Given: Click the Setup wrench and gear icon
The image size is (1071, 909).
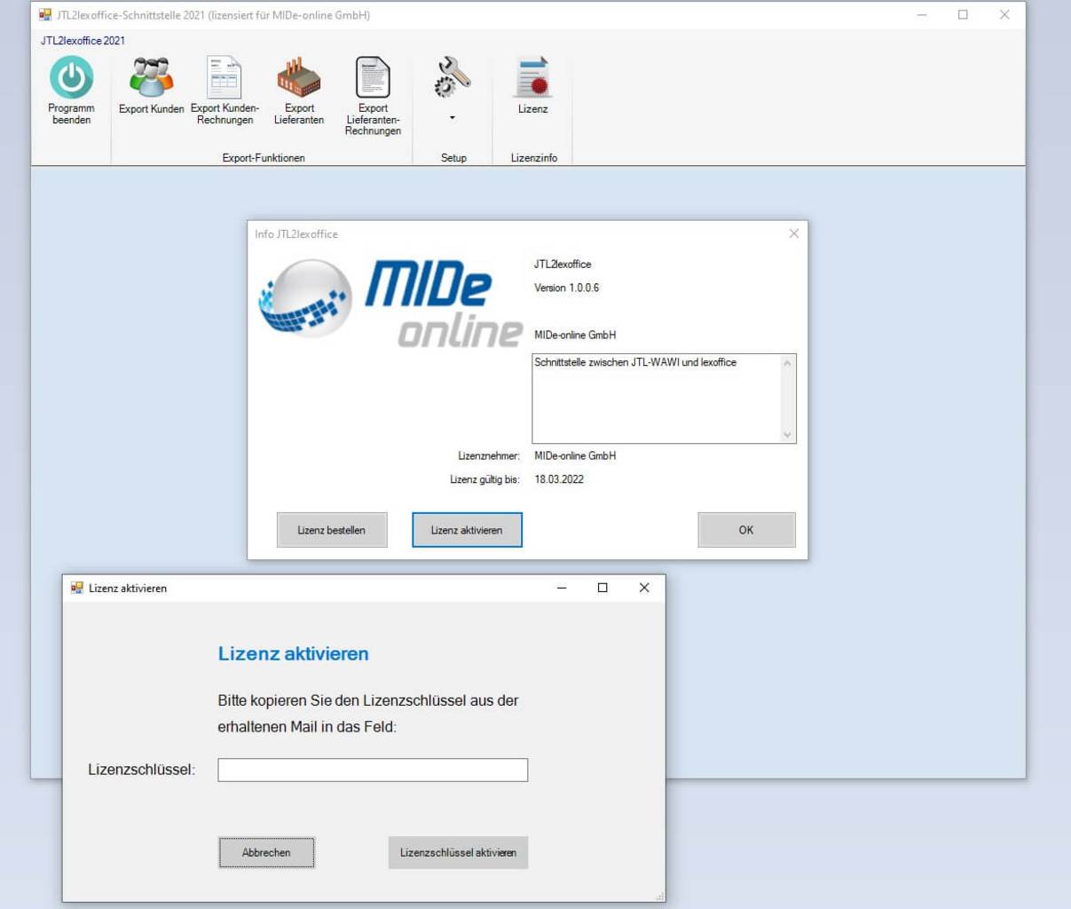Looking at the screenshot, I should click(x=453, y=77).
